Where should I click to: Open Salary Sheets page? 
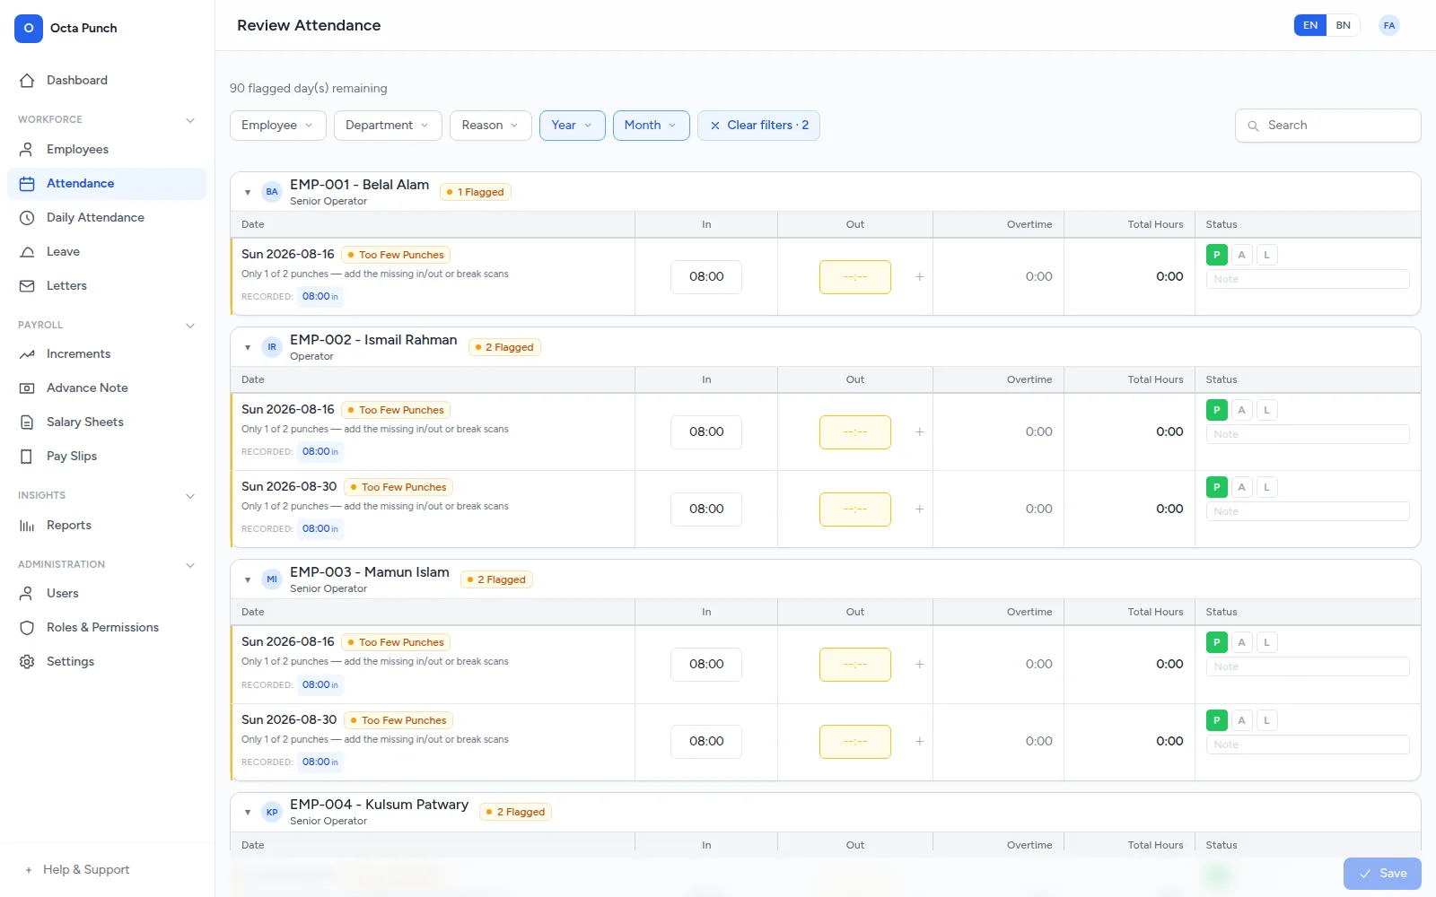click(x=107, y=422)
